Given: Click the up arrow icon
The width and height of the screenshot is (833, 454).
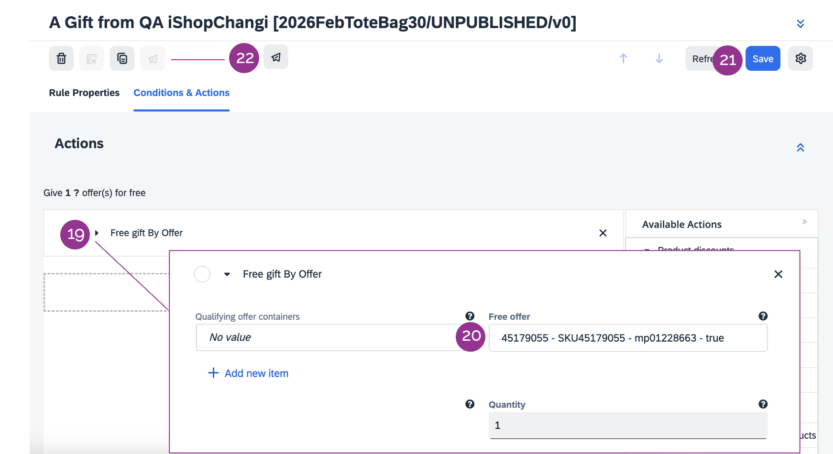Looking at the screenshot, I should tap(623, 58).
